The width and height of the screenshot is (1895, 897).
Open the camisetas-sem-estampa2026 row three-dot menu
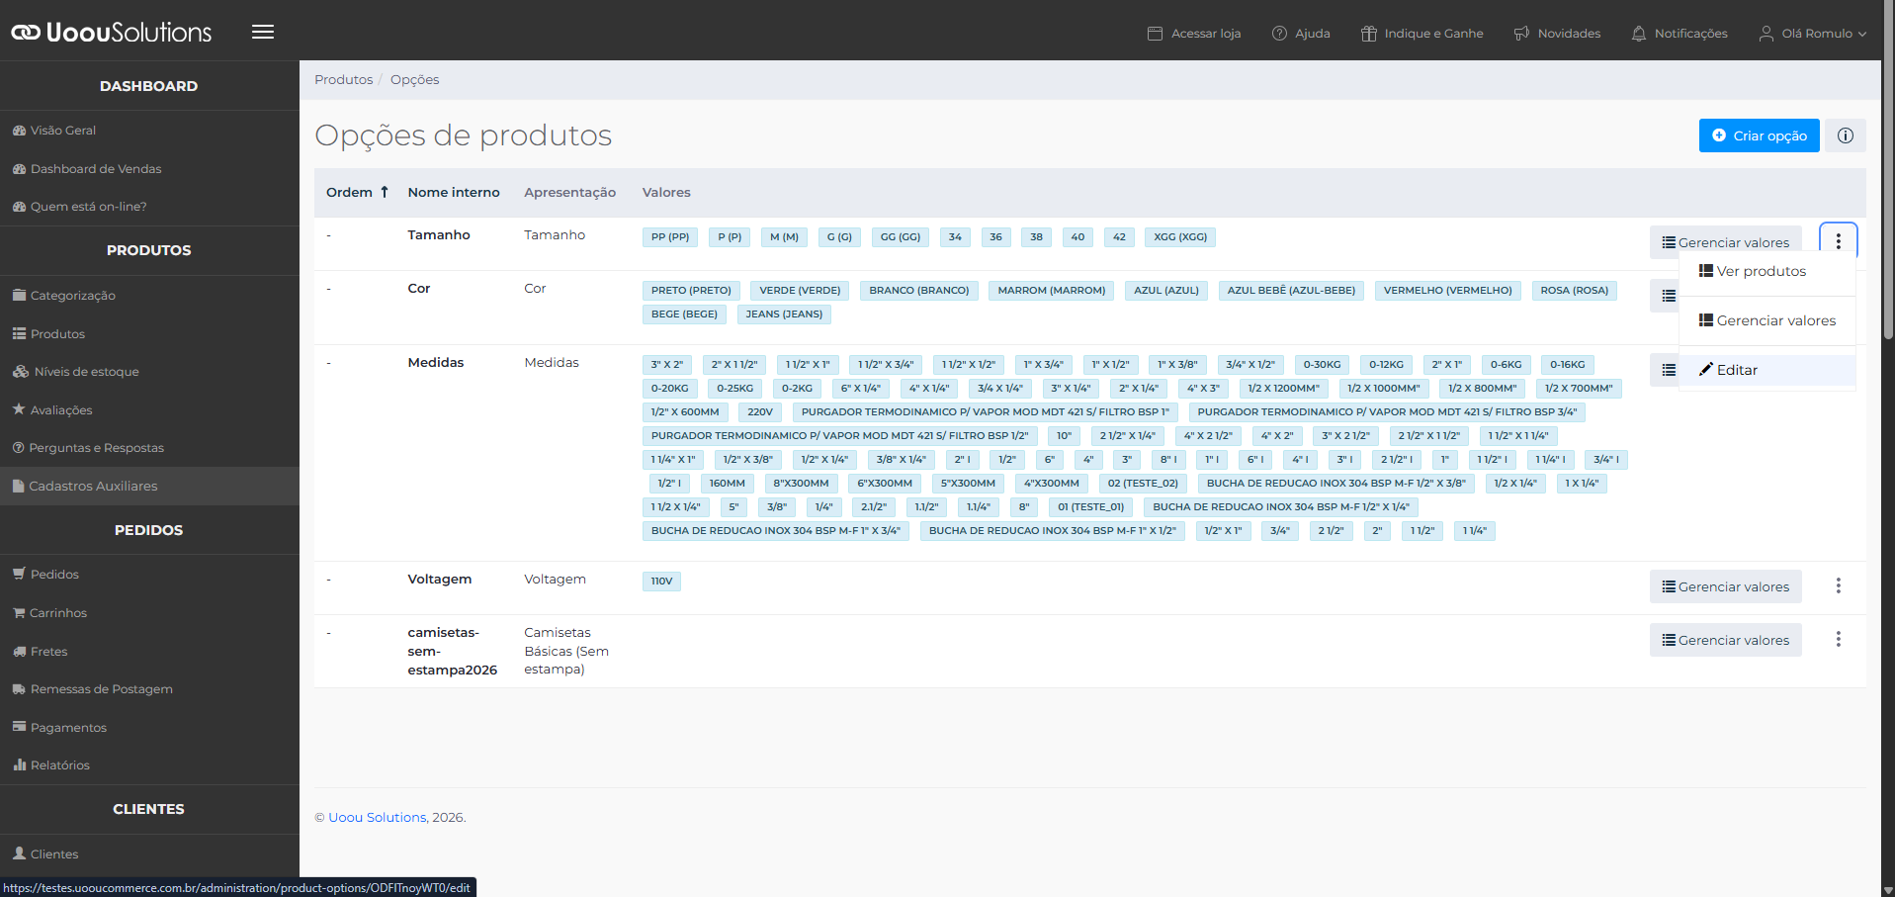1839,639
